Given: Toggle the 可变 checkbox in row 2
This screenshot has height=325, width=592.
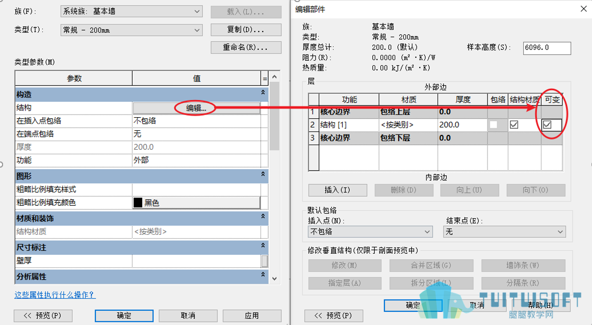Looking at the screenshot, I should 547,125.
